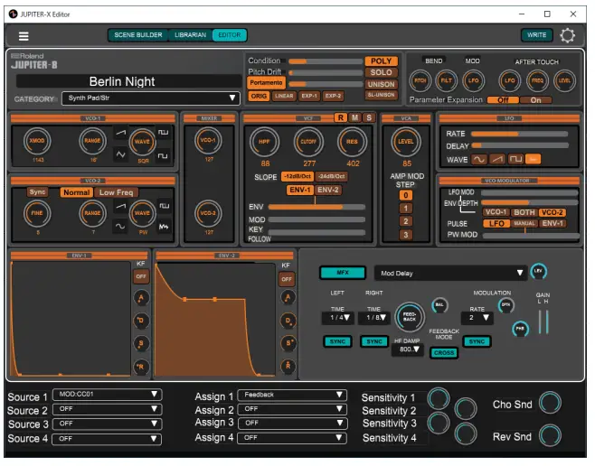
Task: Click the Mod Delay FEEDBACK knob
Action: (410, 318)
